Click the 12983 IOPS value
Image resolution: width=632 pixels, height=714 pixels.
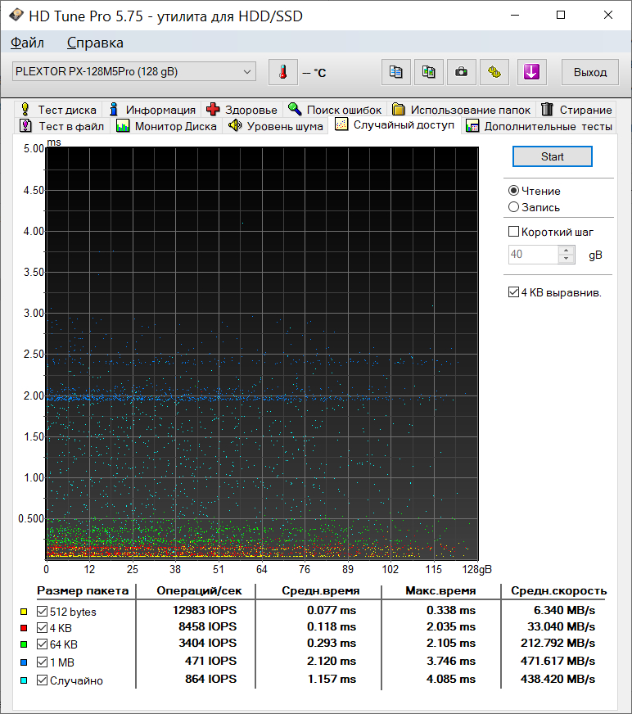tap(205, 610)
